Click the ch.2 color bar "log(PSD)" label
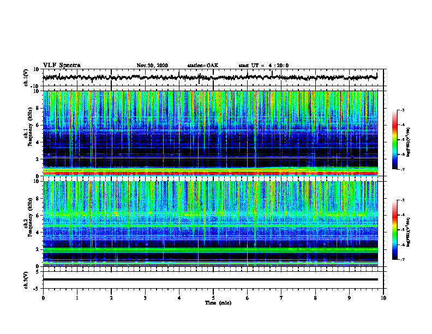This screenshot has height=334, width=432. coord(408,232)
